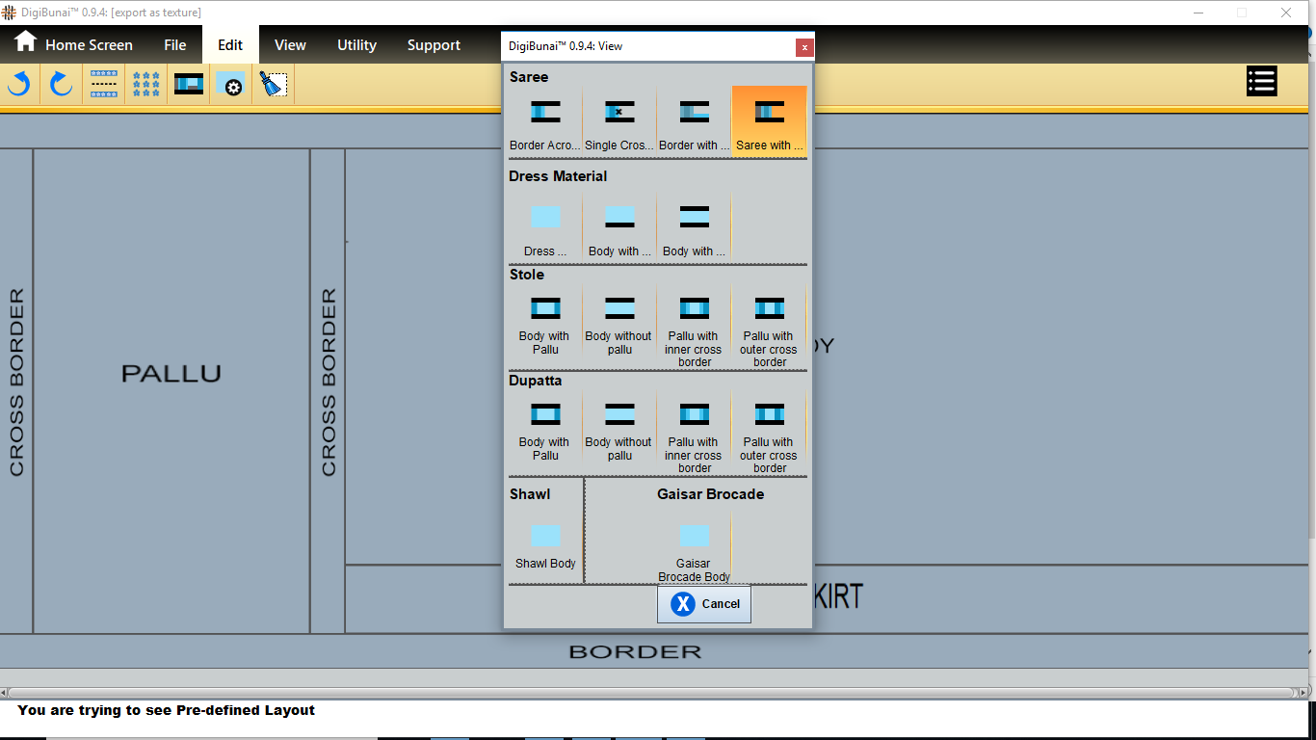Open the list menu icon at right
This screenshot has width=1316, height=740.
[1261, 82]
